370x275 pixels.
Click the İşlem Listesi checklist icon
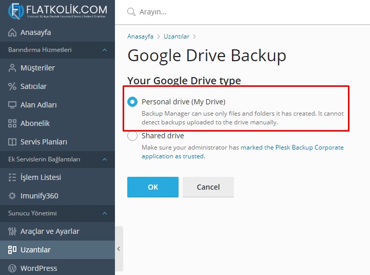point(12,177)
